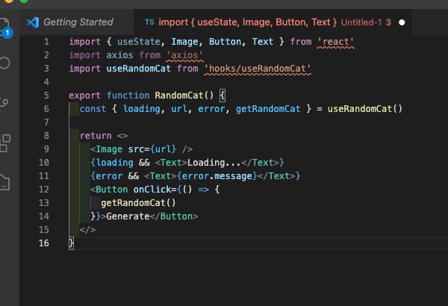This screenshot has width=448, height=306.
Task: Click line number 16 in the gutter
Action: click(44, 243)
